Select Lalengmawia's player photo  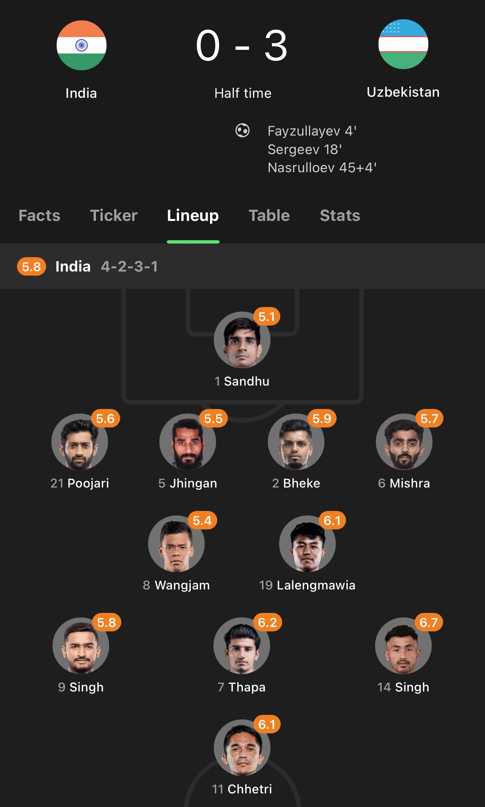[x=307, y=544]
